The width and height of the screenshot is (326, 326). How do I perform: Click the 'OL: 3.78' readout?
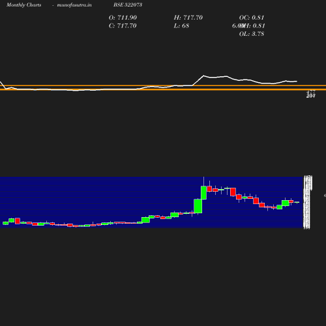pyautogui.click(x=252, y=34)
